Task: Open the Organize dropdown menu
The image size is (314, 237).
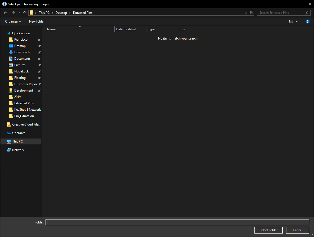Action: coord(12,21)
